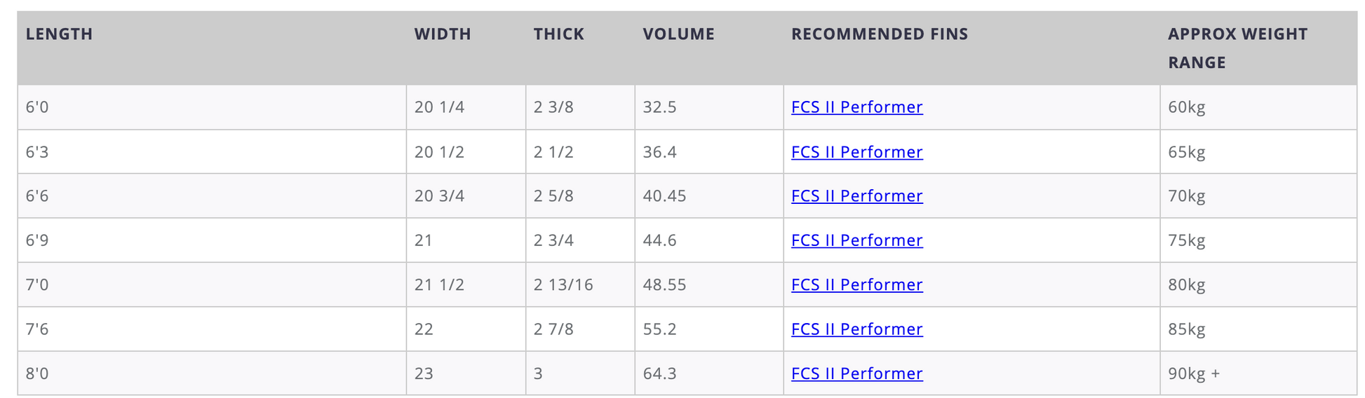1365x398 pixels.
Task: Click the 21 1/2 width cell
Action: (x=466, y=285)
